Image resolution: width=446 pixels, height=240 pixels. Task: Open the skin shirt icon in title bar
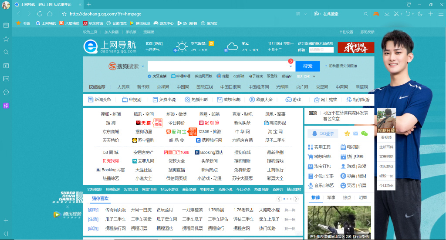[x=409, y=4]
